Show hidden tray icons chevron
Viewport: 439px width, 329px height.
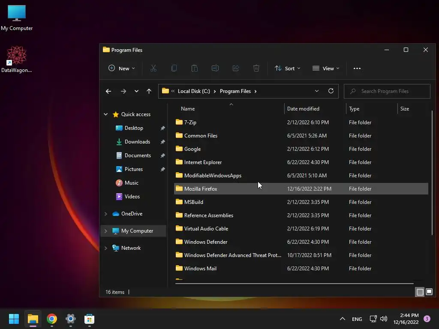[343, 319]
